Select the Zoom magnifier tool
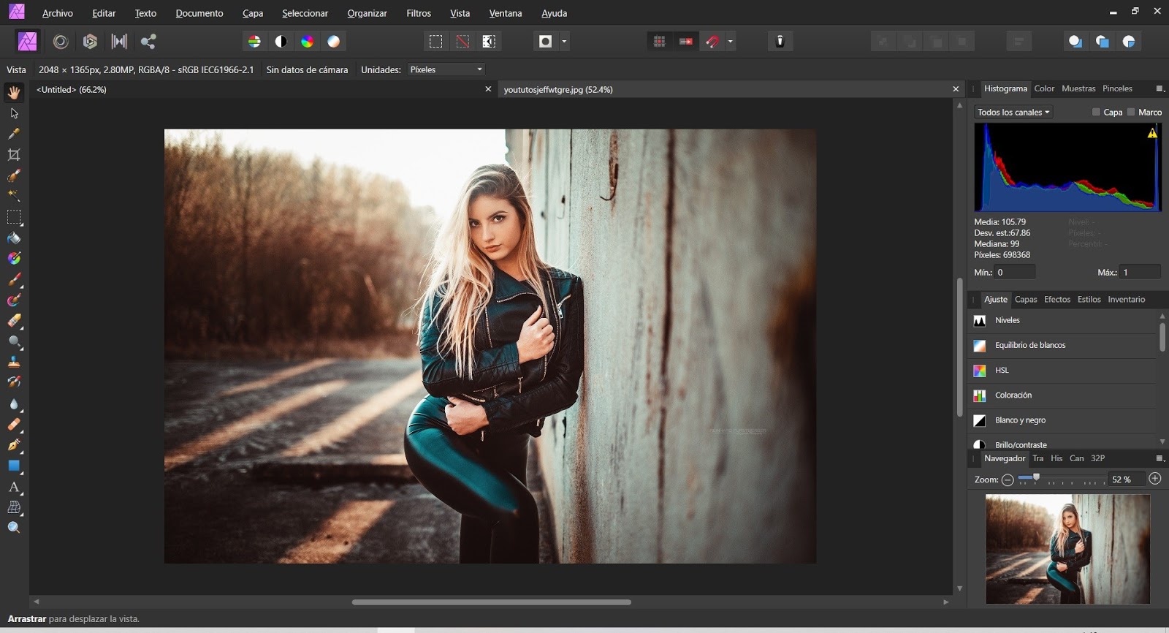This screenshot has width=1169, height=633. pyautogui.click(x=14, y=528)
